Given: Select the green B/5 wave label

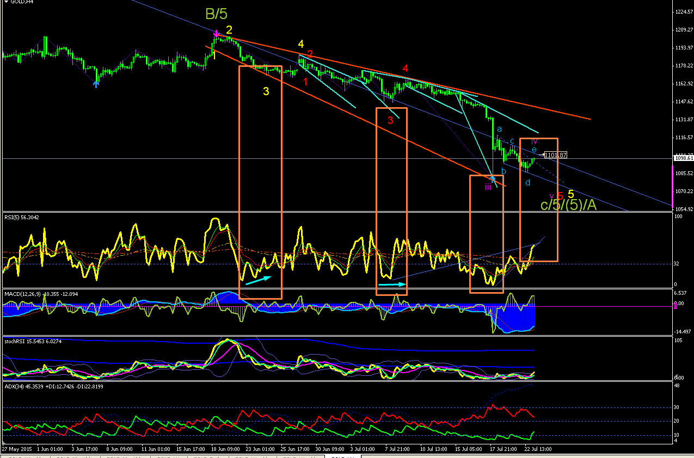Looking at the screenshot, I should [216, 14].
